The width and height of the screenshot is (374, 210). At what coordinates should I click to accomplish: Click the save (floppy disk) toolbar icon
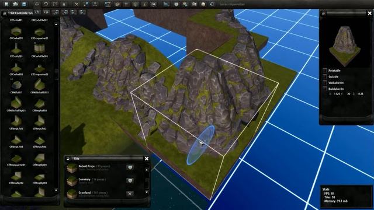pos(24,4)
